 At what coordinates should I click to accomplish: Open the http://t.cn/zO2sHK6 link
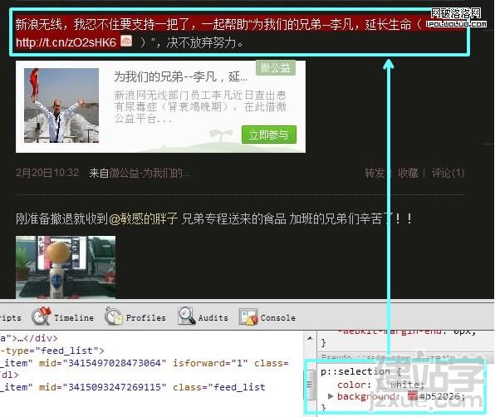[66, 42]
